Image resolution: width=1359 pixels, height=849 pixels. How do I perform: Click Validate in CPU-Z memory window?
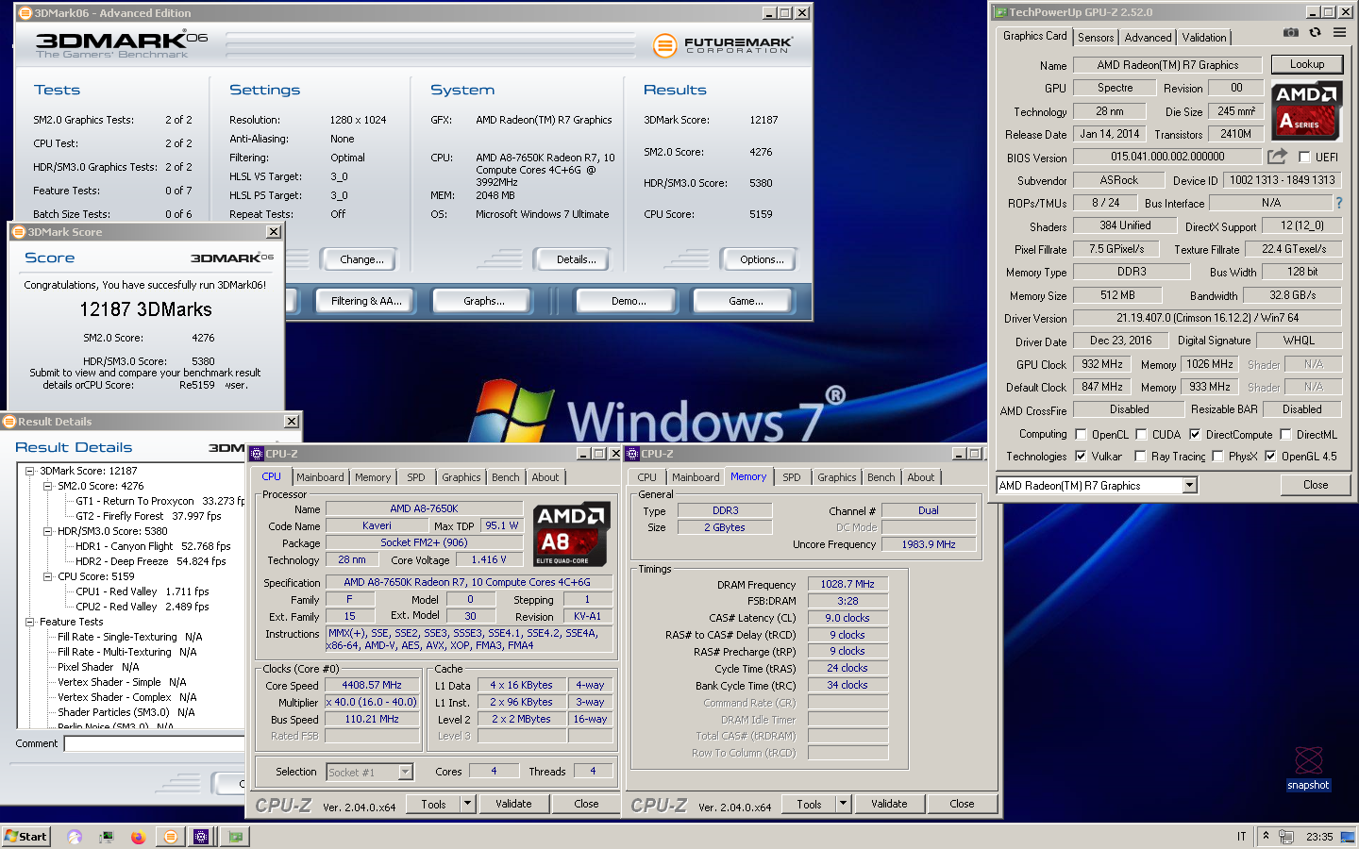(x=889, y=804)
